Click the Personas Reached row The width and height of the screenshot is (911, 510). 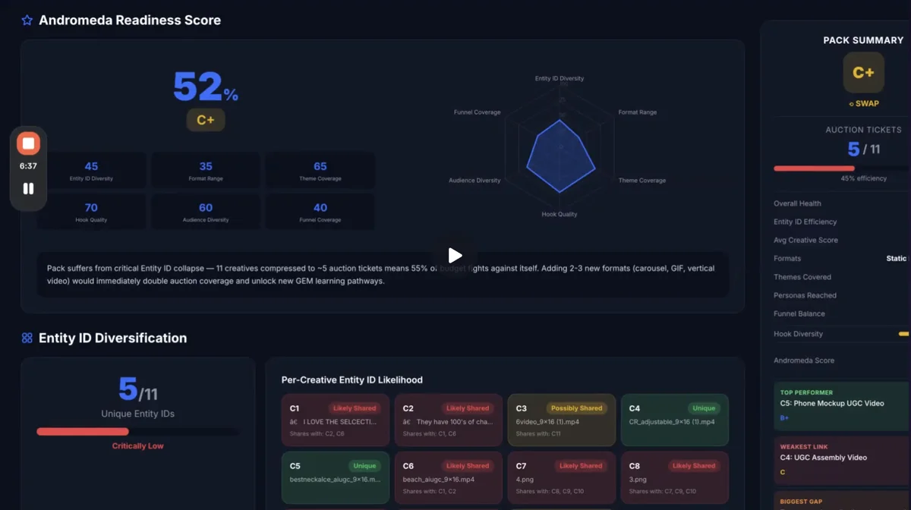click(x=842, y=295)
